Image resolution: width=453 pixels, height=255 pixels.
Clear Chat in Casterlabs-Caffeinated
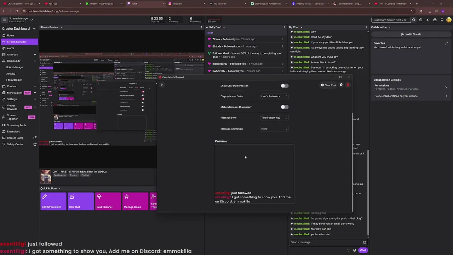(328, 85)
